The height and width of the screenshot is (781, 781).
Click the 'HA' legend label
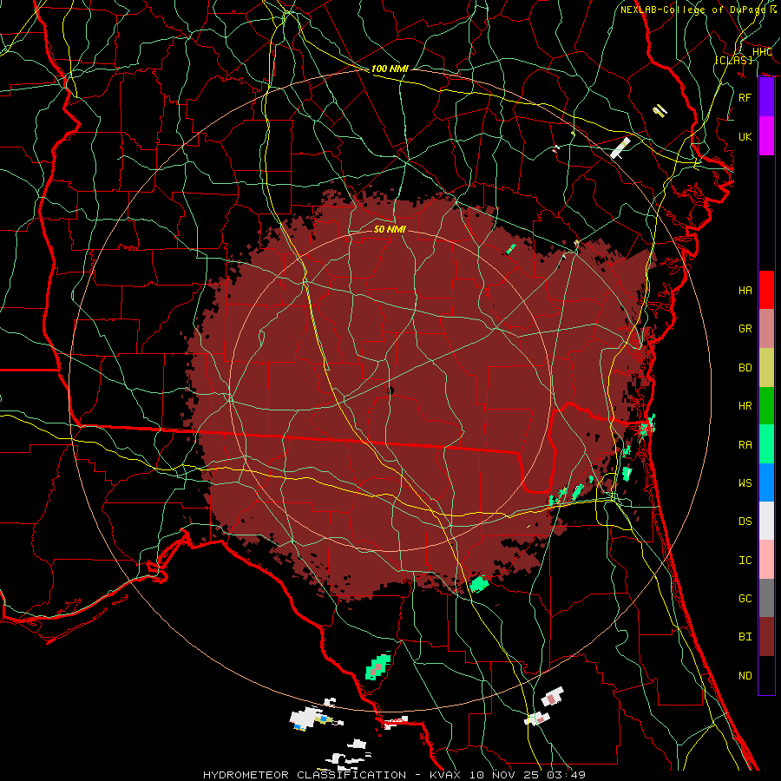click(745, 291)
